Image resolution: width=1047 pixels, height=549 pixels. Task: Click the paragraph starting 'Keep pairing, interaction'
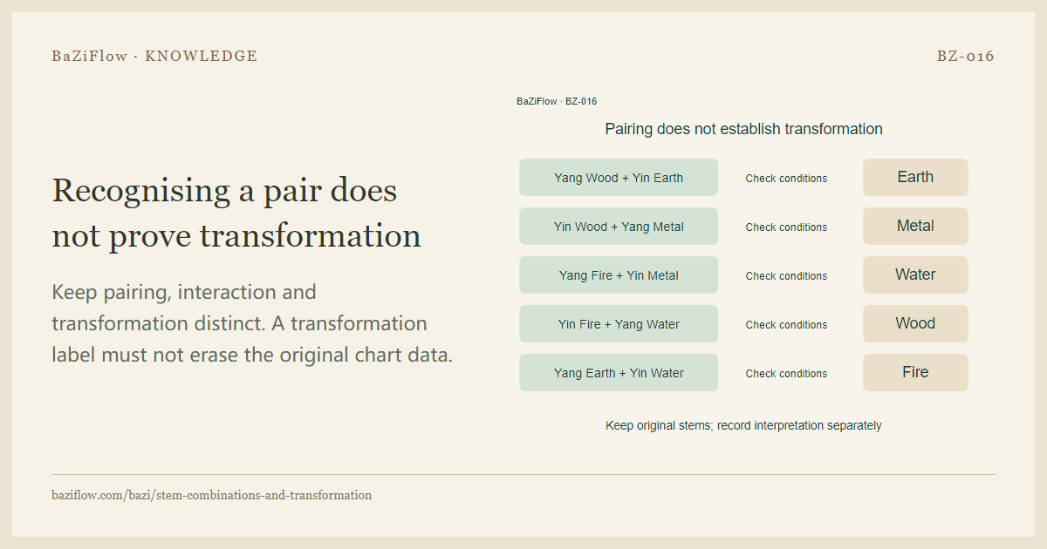pyautogui.click(x=252, y=323)
